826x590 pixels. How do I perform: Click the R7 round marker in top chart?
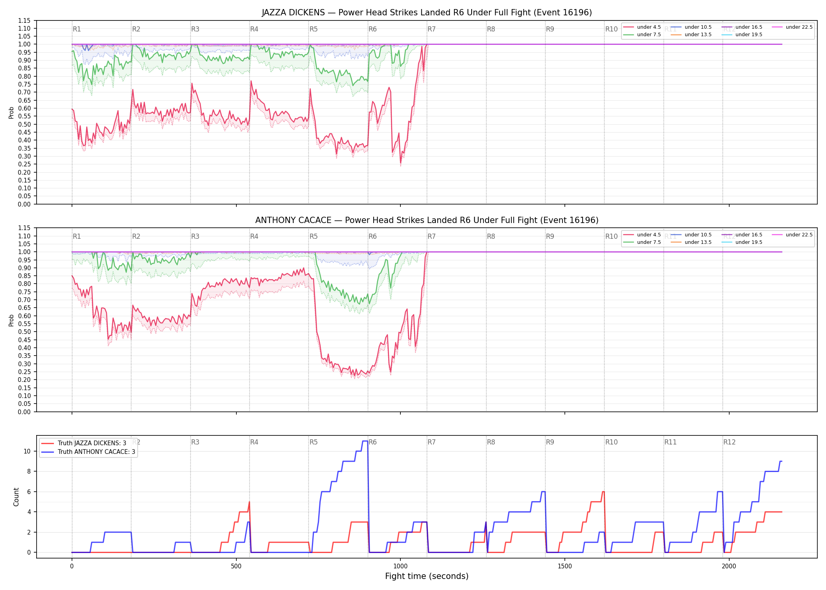coord(431,29)
